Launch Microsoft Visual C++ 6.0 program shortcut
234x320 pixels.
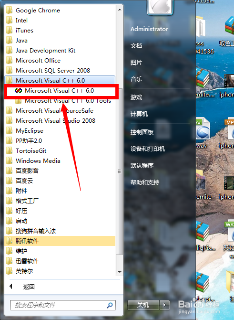pyautogui.click(x=60, y=90)
